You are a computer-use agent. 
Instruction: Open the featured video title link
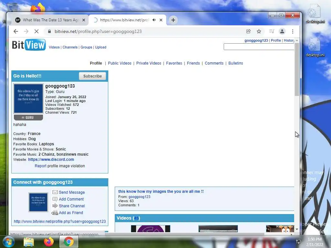click(x=161, y=191)
